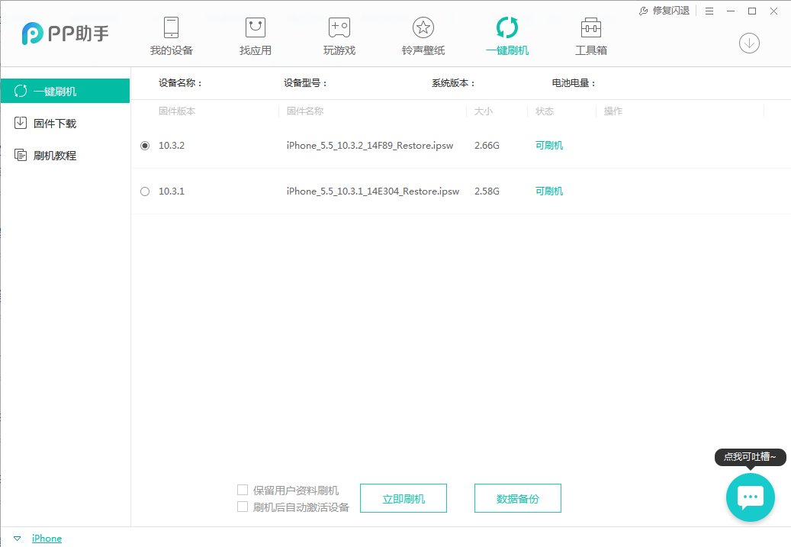The height and width of the screenshot is (547, 791).
Task: Open the hamburger menu in title bar
Action: 709,11
